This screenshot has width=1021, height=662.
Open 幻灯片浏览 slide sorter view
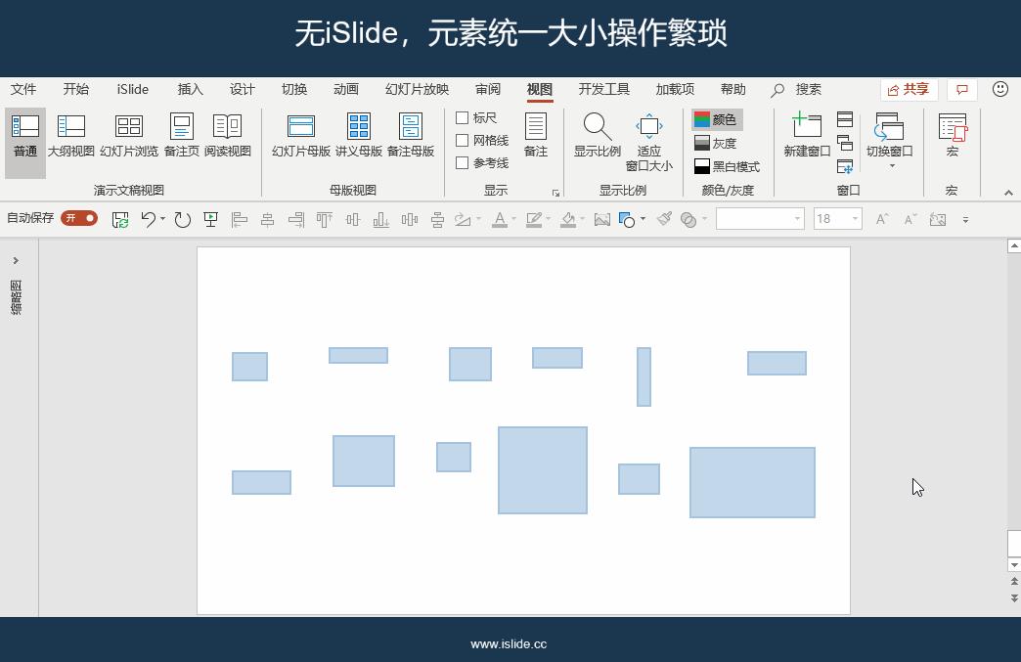129,137
